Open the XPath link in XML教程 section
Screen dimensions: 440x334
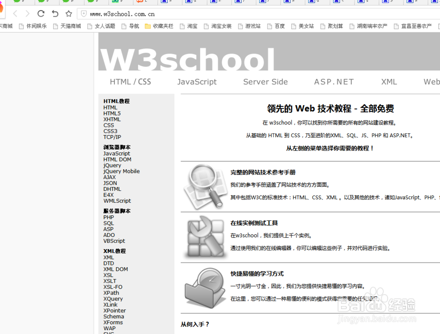pyautogui.click(x=111, y=293)
